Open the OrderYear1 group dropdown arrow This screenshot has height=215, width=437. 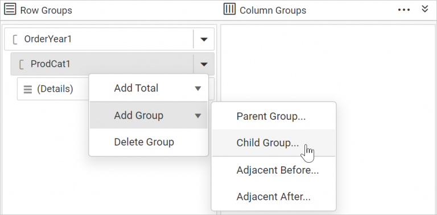coord(204,40)
